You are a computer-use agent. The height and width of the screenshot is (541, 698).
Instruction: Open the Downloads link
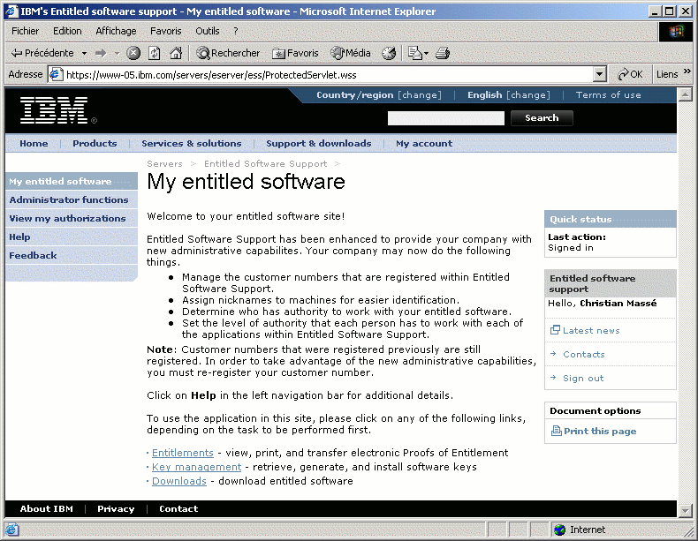[179, 481]
